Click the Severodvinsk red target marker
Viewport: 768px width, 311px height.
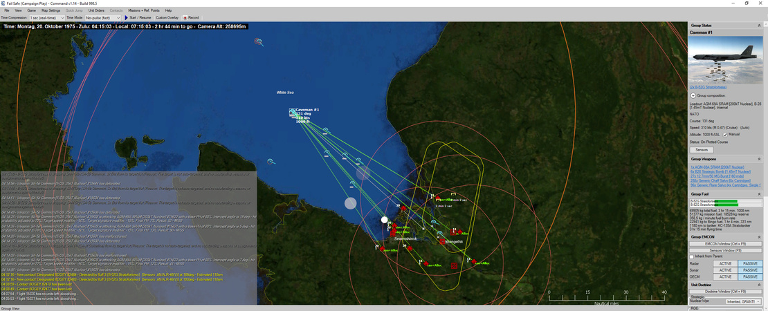(392, 233)
